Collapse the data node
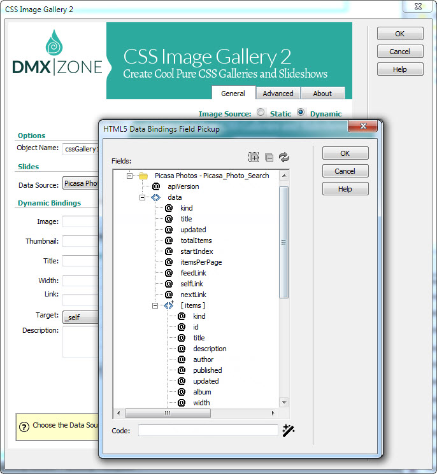This screenshot has height=474, width=437. tap(142, 197)
